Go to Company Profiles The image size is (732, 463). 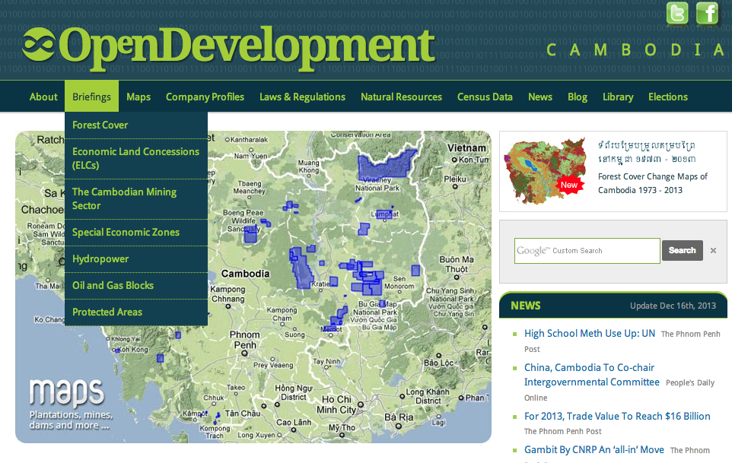coord(205,97)
